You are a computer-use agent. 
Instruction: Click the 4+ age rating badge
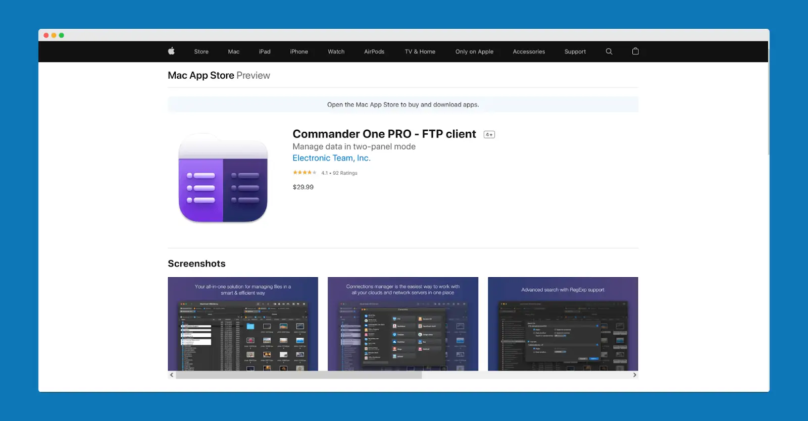pyautogui.click(x=489, y=134)
